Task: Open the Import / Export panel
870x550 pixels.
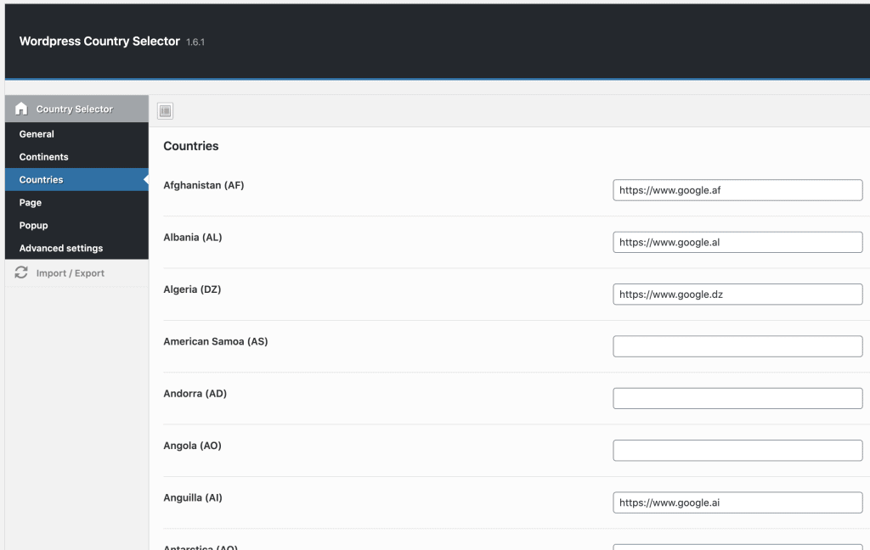Action: pos(70,273)
